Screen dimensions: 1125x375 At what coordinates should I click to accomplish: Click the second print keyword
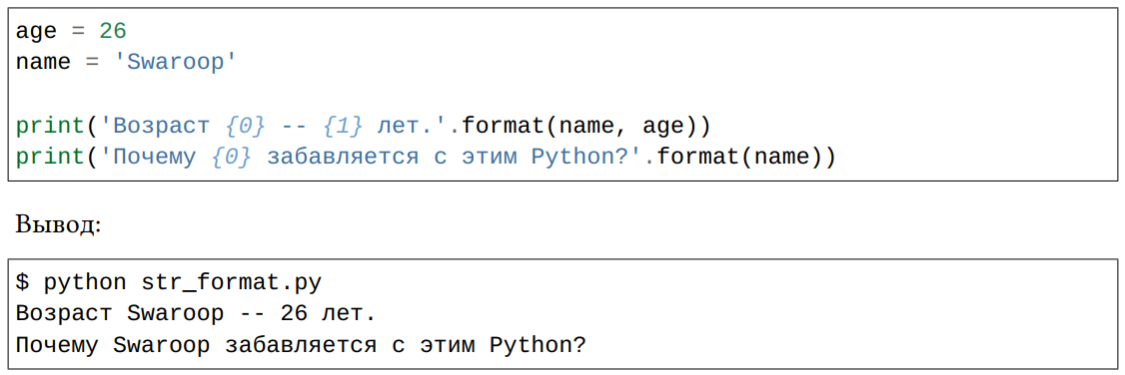[x=50, y=157]
